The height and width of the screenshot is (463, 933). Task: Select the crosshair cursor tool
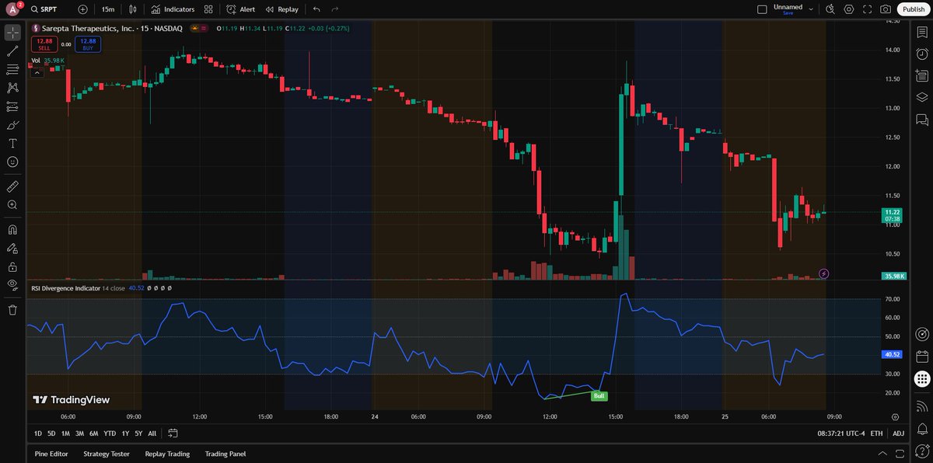point(12,33)
